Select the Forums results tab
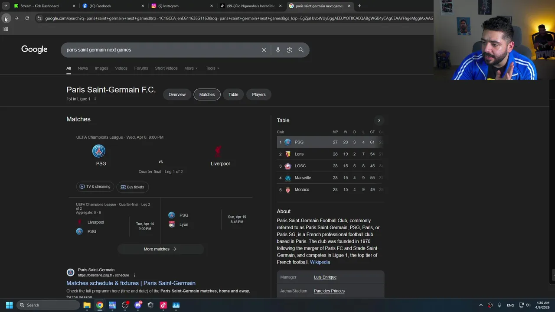This screenshot has width=555, height=312. coord(141,68)
